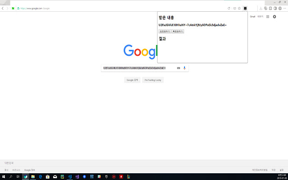Open Task View from the taskbar

click(x=18, y=177)
